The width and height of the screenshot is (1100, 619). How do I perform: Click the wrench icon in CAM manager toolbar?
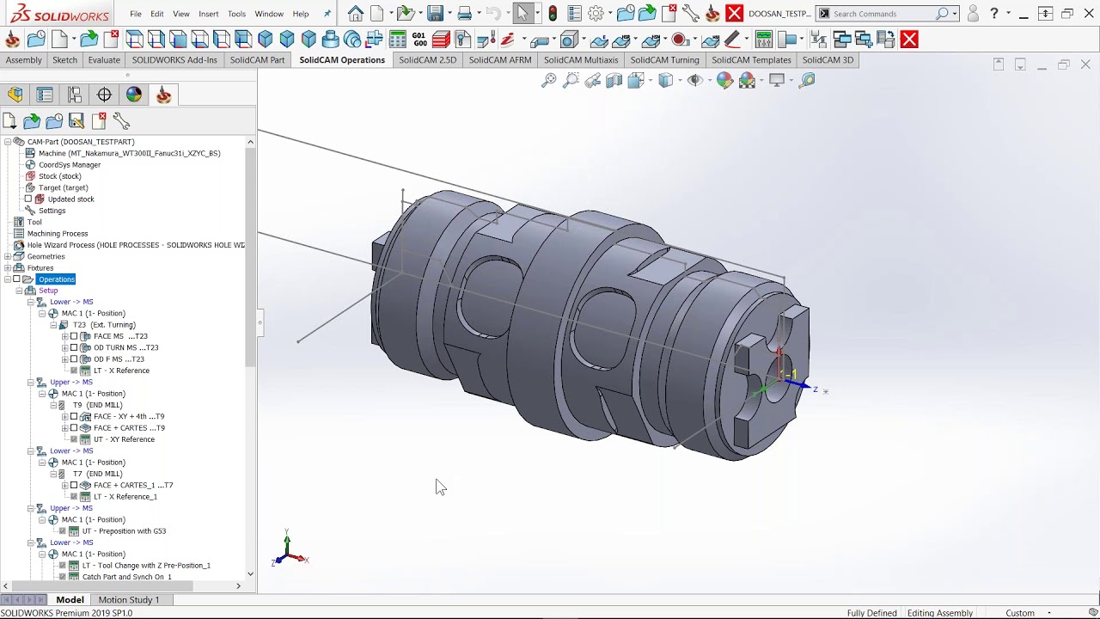(x=121, y=121)
